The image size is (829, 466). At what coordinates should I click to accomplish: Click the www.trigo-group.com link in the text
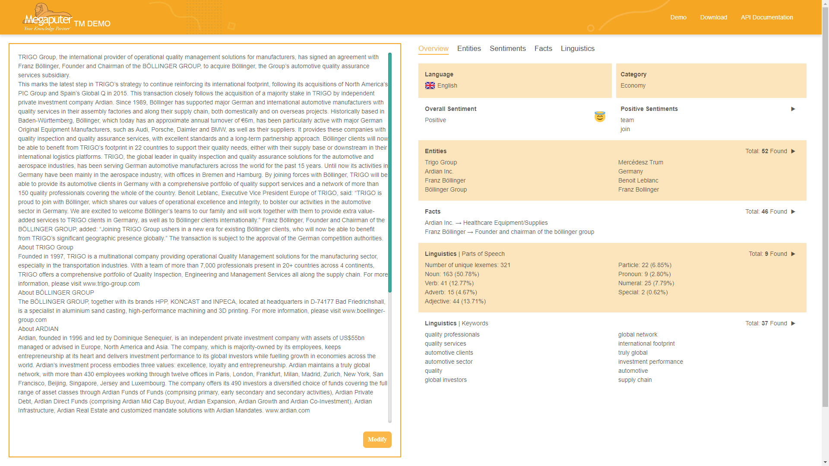(x=111, y=283)
